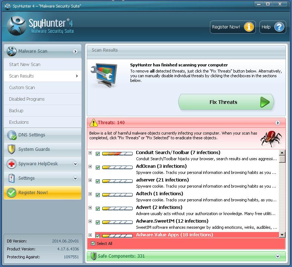Click the green checkmark icon on Register Now
Screen dimensions: 292x267
[x=11, y=193]
